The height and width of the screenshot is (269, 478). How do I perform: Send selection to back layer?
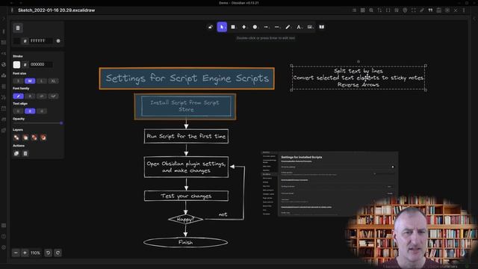16,137
